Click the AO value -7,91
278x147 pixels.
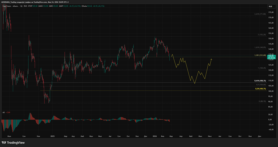(x=8, y=112)
